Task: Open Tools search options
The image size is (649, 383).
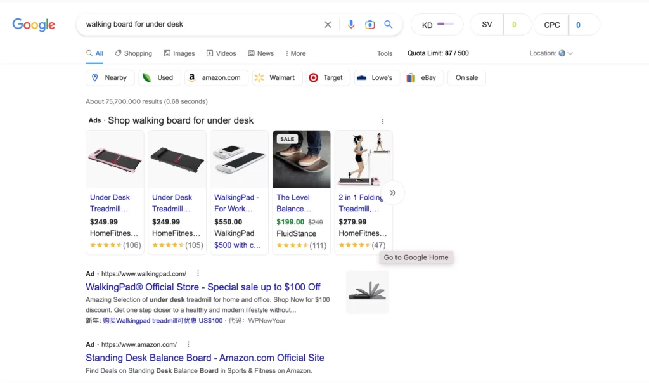Action: [385, 53]
